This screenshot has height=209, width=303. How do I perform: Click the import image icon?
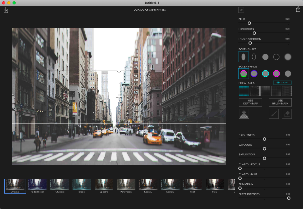[6, 10]
